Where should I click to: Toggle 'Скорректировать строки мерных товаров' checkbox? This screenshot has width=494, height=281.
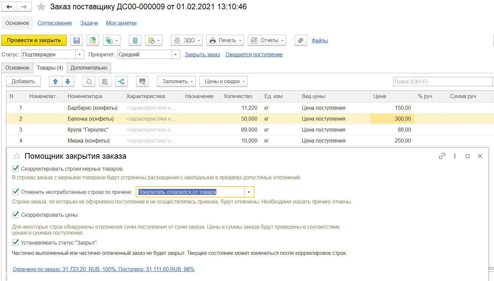coord(15,169)
